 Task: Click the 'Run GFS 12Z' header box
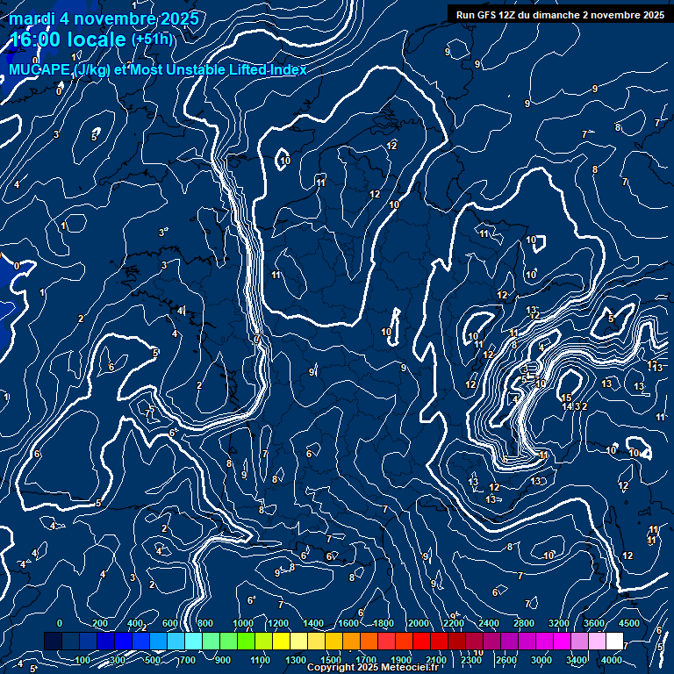tap(560, 15)
